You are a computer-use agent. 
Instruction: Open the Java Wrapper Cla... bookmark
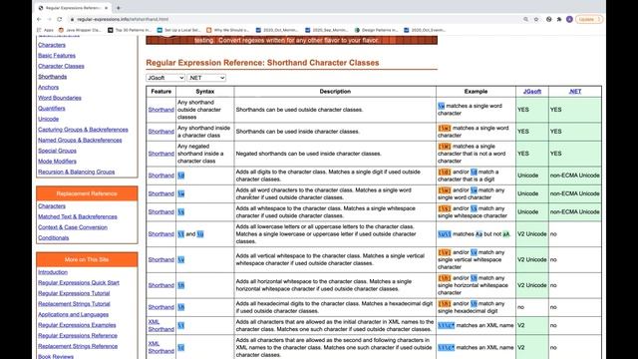(x=80, y=30)
